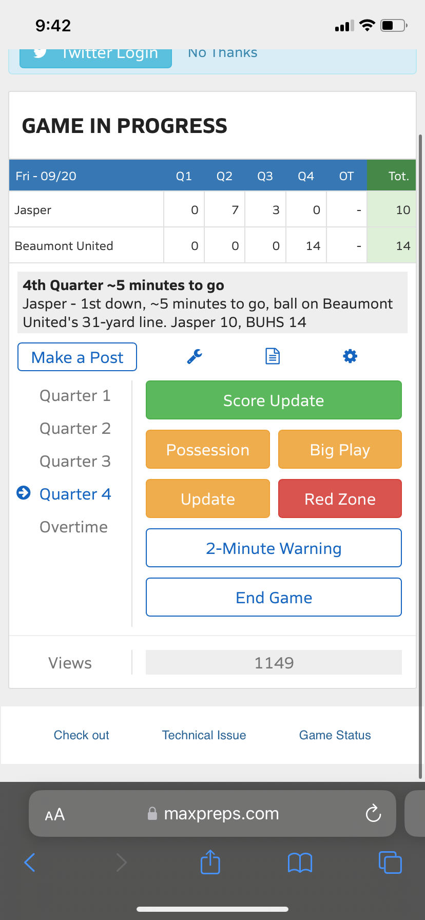This screenshot has height=920, width=425.
Task: Select Quarter 3 in the quarter list
Action: pyautogui.click(x=75, y=462)
